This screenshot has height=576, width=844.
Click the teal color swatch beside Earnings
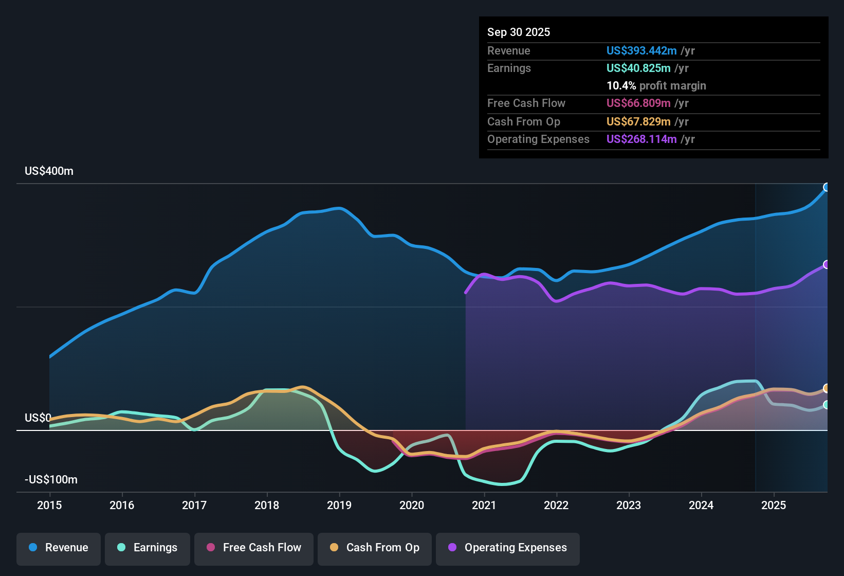pyautogui.click(x=121, y=548)
